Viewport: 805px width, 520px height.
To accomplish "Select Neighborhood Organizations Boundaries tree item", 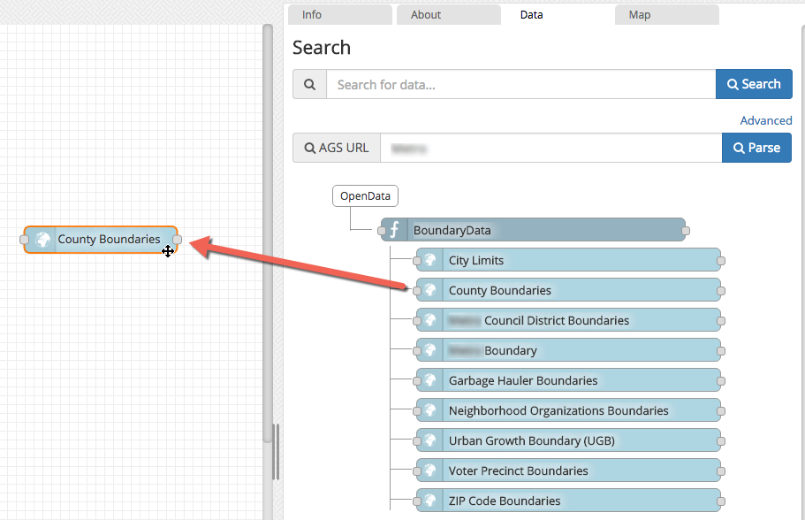I will click(x=558, y=410).
